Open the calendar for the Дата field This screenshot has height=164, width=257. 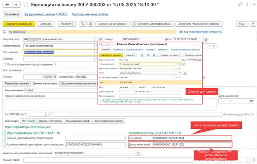pos(206,39)
